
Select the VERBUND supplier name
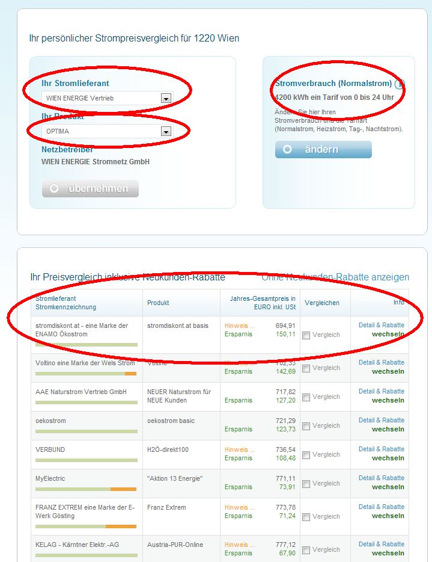[x=50, y=449]
